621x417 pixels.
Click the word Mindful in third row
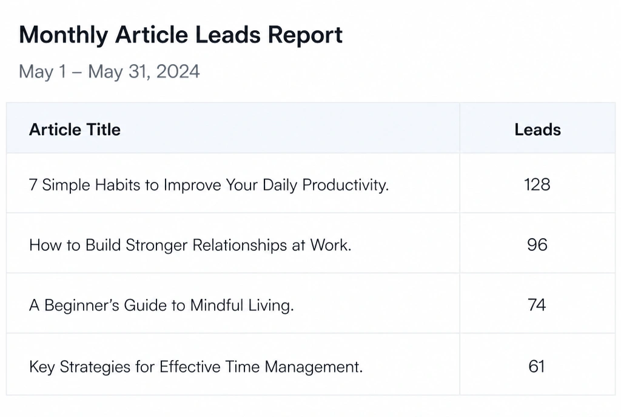(217, 305)
